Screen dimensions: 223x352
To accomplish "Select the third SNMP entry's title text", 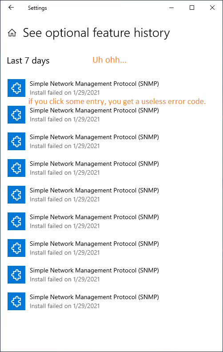I will tap(94, 137).
